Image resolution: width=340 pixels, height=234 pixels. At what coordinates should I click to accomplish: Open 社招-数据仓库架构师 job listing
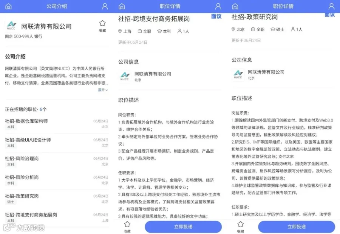(x=57, y=124)
